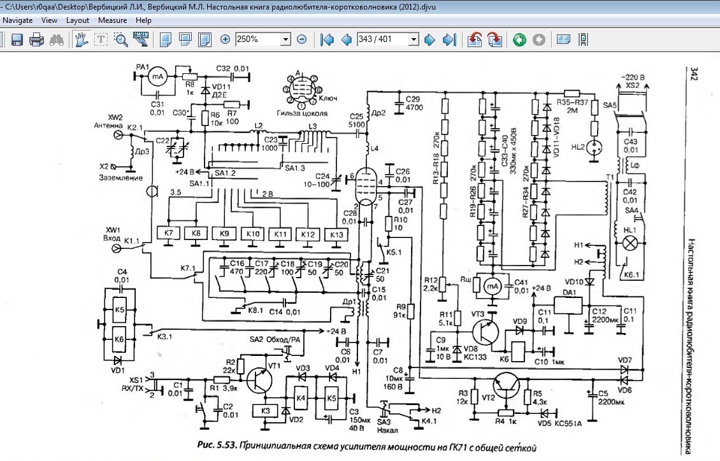This screenshot has height=461, width=720.
Task: Click the figure caption 'Рис. 5.53.'
Action: (x=217, y=445)
